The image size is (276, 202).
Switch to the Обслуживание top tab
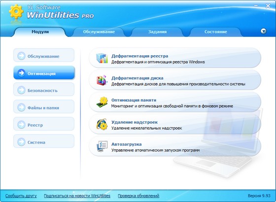[99, 32]
